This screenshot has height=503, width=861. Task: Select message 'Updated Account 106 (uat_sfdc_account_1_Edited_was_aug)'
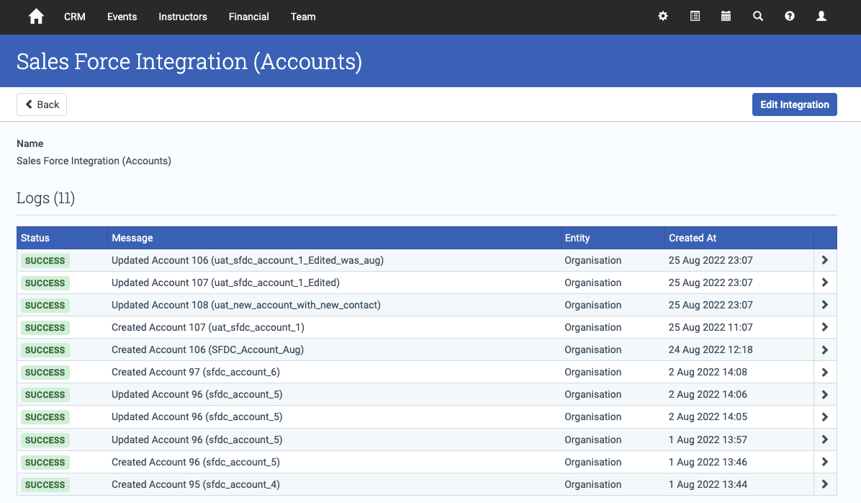tap(248, 260)
